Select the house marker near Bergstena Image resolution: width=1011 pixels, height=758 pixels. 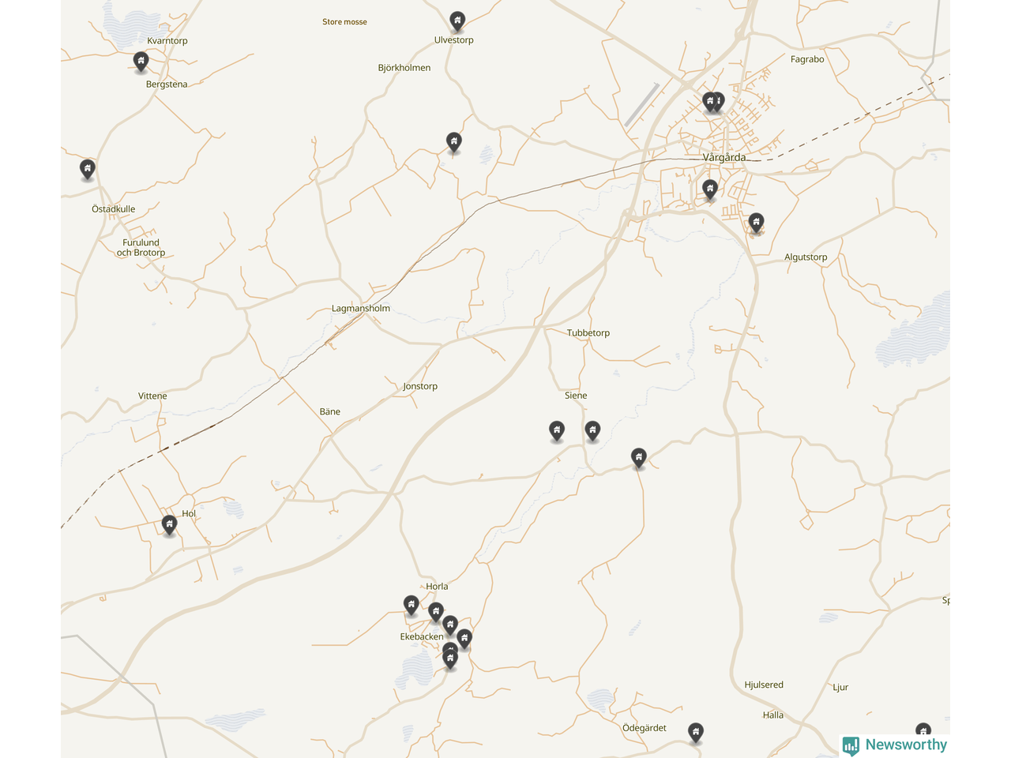point(141,62)
